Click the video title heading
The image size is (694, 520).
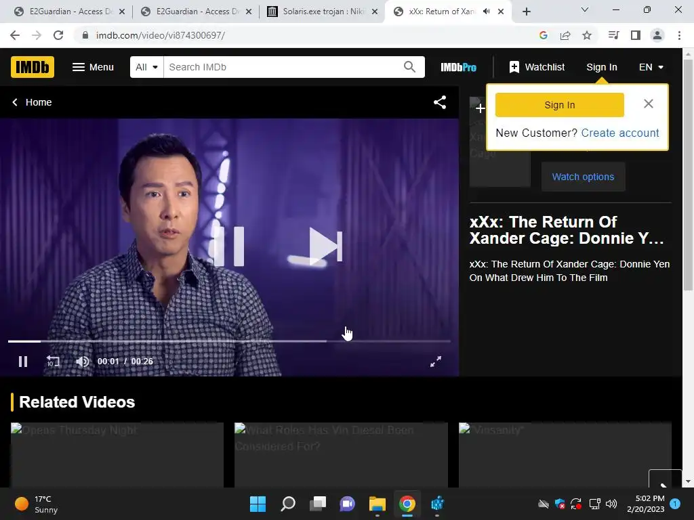click(x=567, y=230)
